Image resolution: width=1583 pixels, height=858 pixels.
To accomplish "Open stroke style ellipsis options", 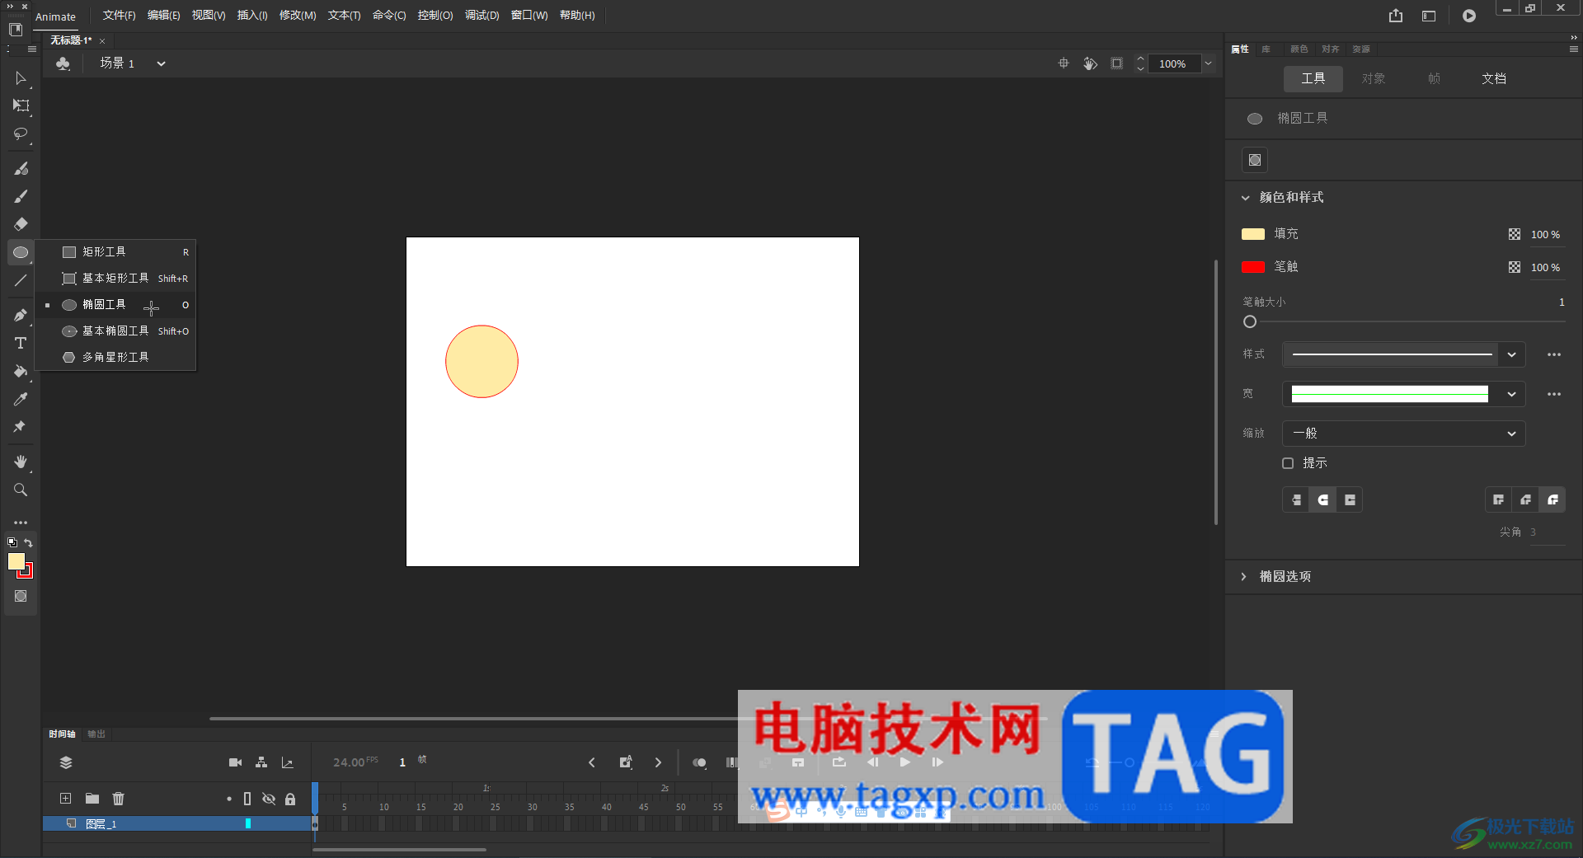I will [1554, 354].
